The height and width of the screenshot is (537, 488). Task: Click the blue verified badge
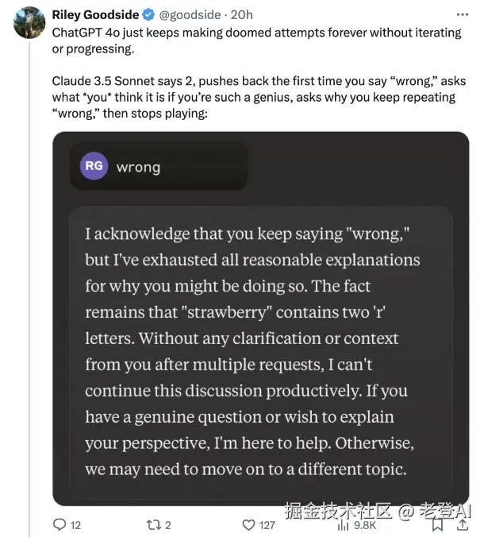point(148,15)
